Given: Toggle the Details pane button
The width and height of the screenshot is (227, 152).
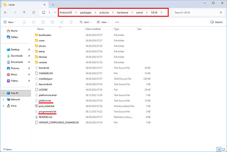Looking at the screenshot, I should click(216, 22).
